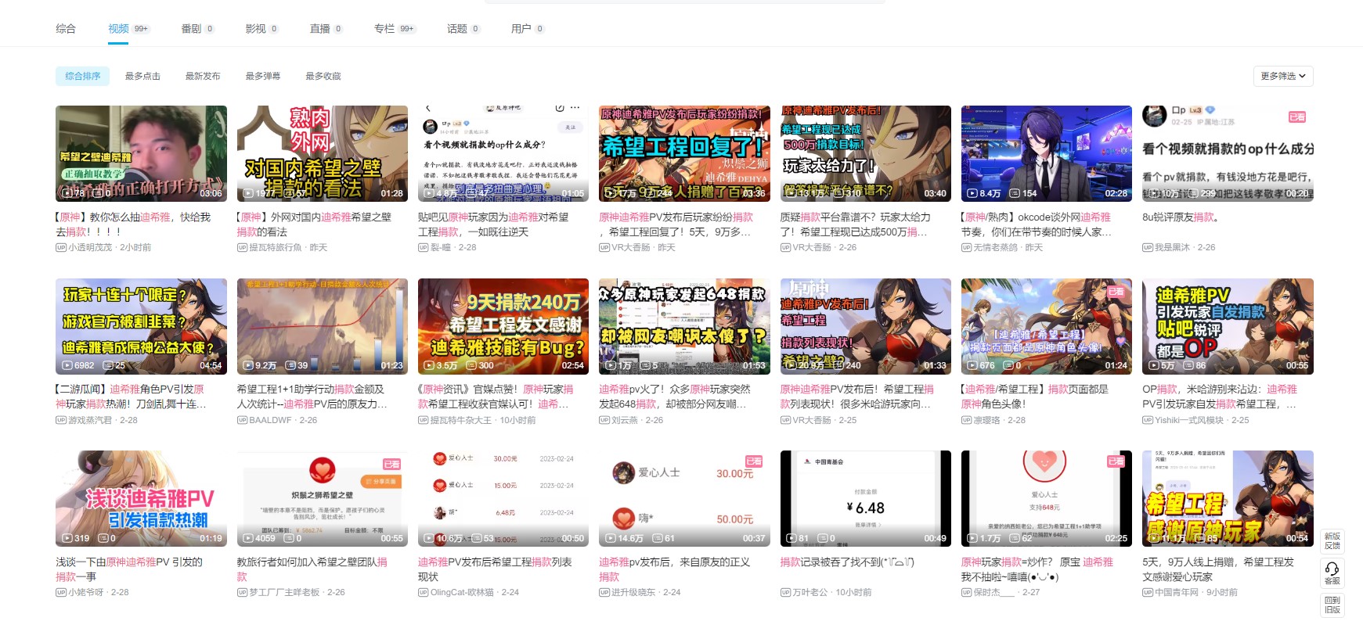This screenshot has width=1363, height=621.
Task: Click thumbnail reading 希望工程回复了
Action: click(x=684, y=153)
